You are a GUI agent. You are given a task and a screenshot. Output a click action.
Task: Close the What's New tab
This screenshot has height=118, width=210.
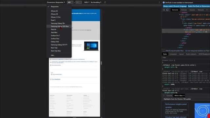[x=184, y=95]
